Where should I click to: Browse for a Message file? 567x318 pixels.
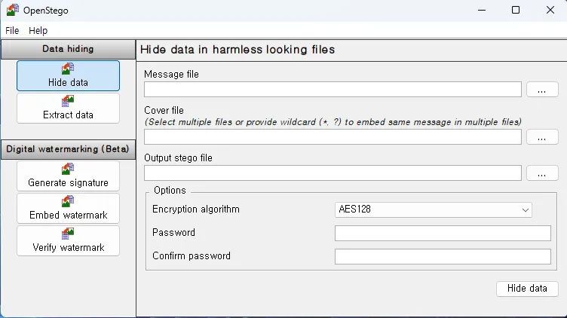[x=542, y=90]
